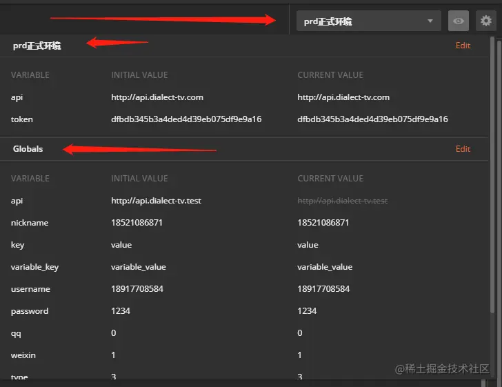Image resolution: width=502 pixels, height=387 pixels.
Task: Click password initial value 1234
Action: (121, 311)
